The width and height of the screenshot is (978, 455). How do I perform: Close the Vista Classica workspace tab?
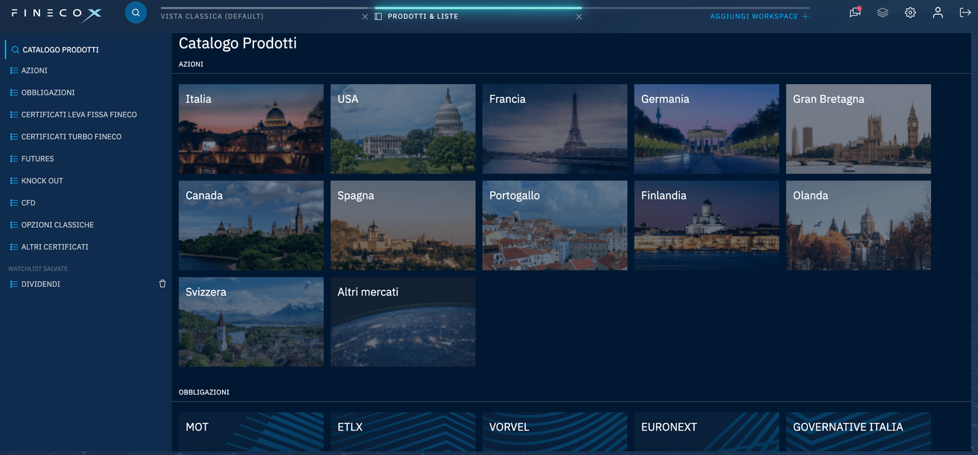tap(365, 16)
